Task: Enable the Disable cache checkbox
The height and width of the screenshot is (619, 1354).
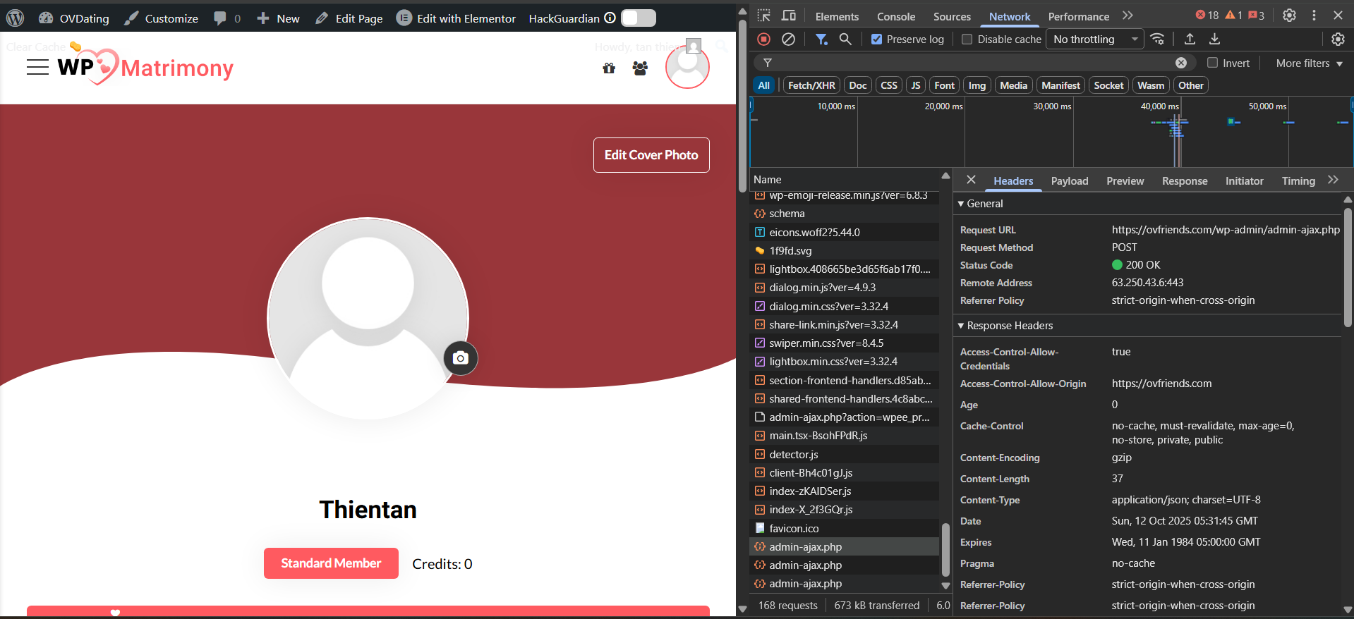Action: pyautogui.click(x=967, y=39)
